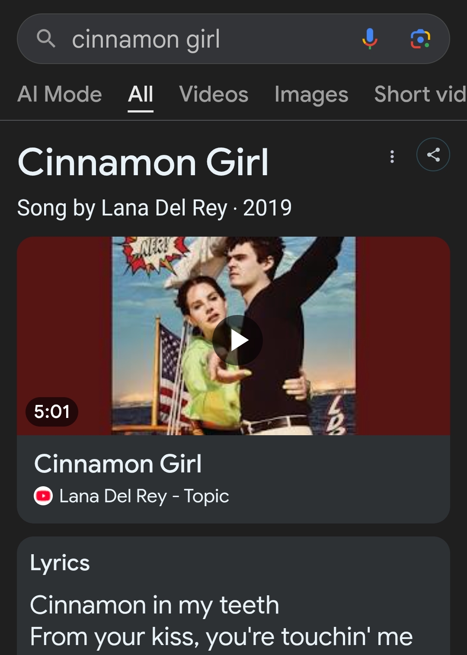Switch to the AI Mode tab
The height and width of the screenshot is (655, 467).
click(x=60, y=94)
